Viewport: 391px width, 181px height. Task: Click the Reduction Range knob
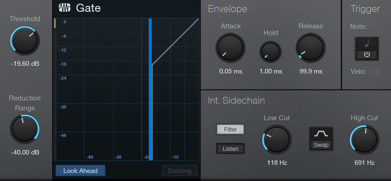(25, 129)
